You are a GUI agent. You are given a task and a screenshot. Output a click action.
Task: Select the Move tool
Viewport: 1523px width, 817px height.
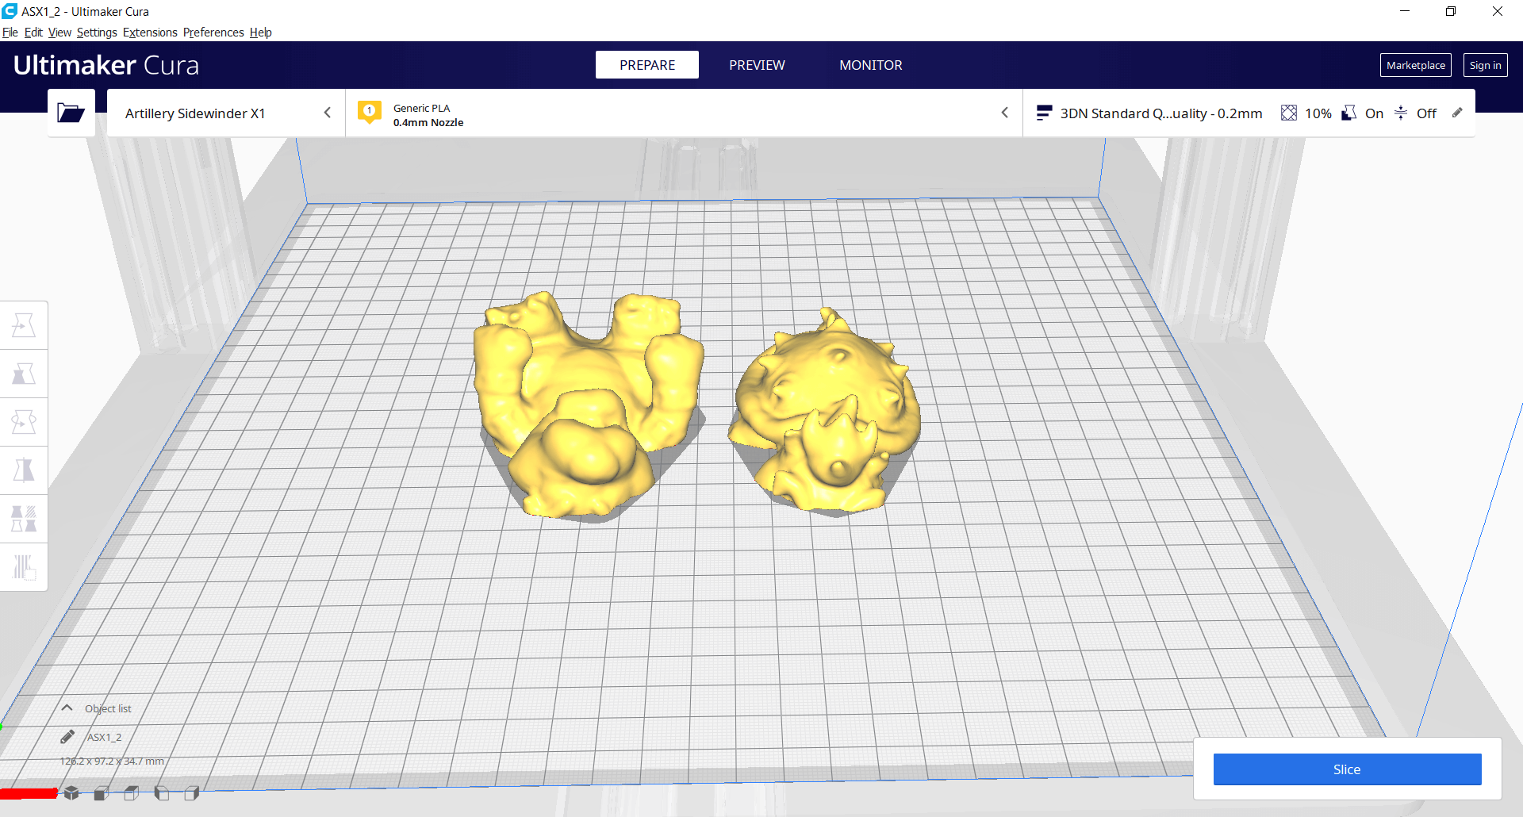coord(24,325)
